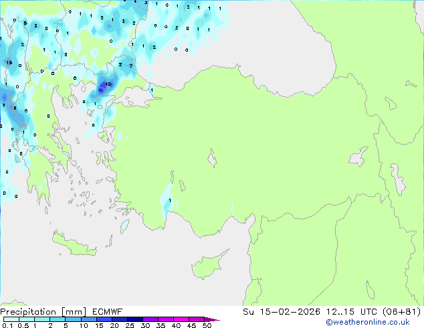The height and width of the screenshot is (328, 424).
Task: Click the '20' legend scale label
Action: [x=114, y=325]
